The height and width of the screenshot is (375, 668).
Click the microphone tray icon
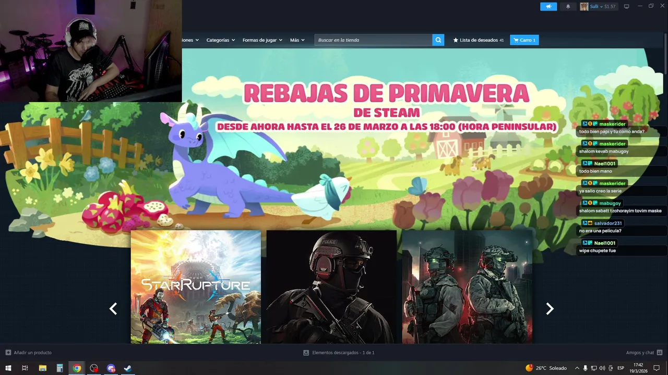586,368
